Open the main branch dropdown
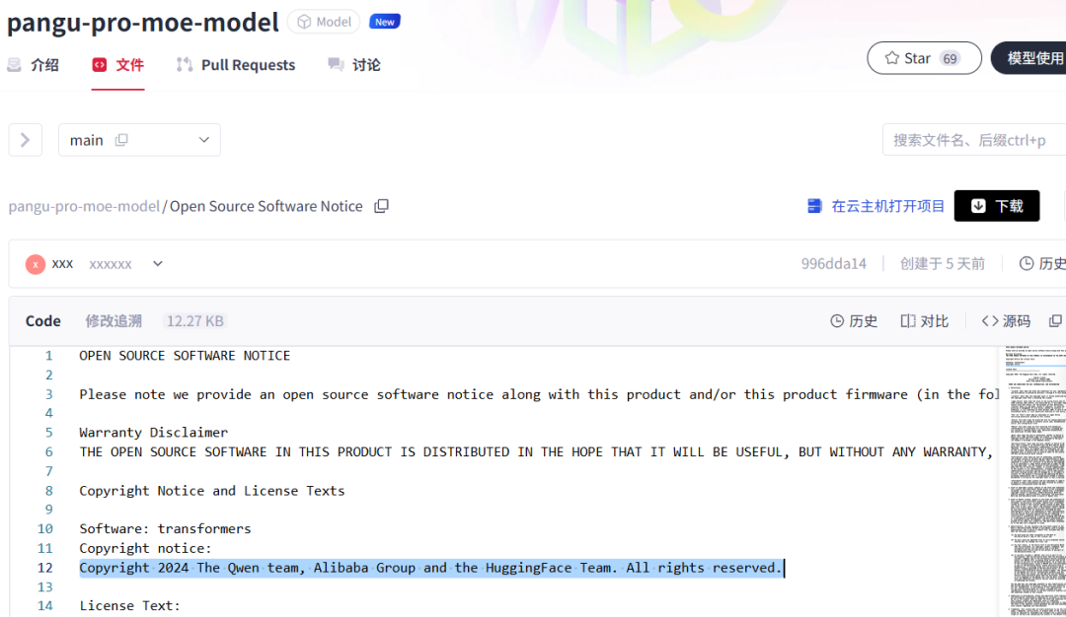Image resolution: width=1066 pixels, height=617 pixels. (x=139, y=140)
